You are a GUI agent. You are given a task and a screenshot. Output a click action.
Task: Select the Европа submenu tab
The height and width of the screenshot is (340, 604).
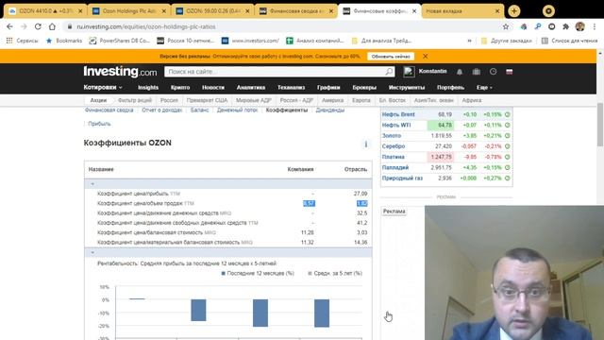click(x=361, y=100)
